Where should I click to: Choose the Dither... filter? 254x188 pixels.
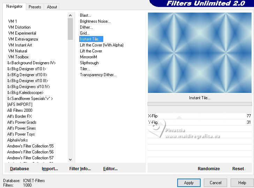coord(86,27)
